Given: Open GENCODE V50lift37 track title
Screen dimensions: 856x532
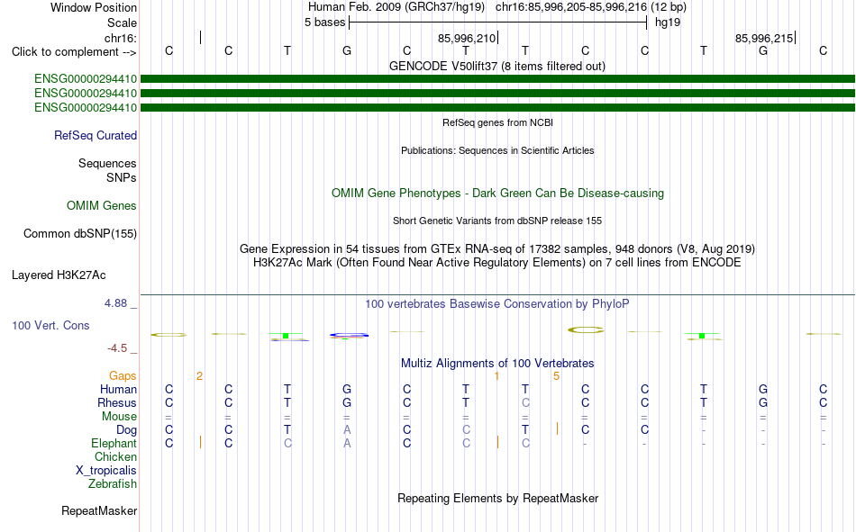Looking at the screenshot, I should pyautogui.click(x=497, y=66).
